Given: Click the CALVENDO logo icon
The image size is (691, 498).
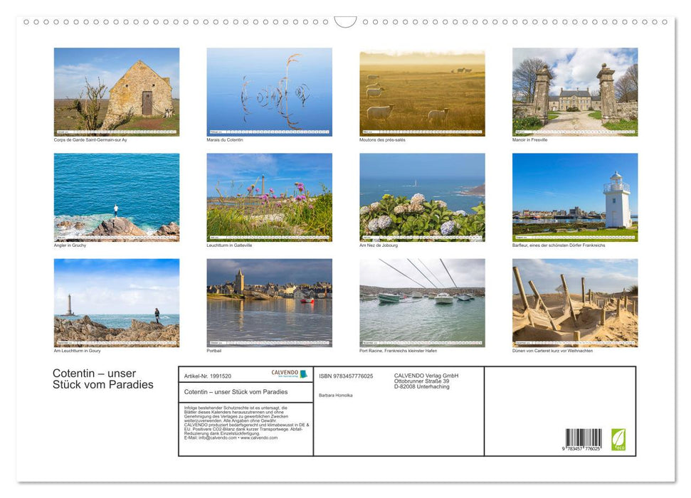Looking at the screenshot, I should pyautogui.click(x=284, y=373).
